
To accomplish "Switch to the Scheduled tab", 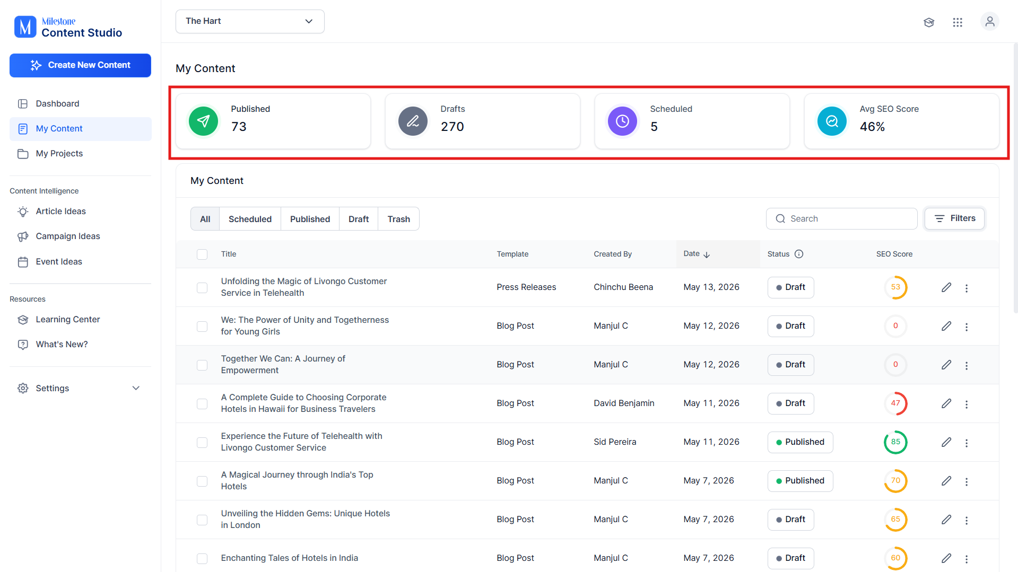I will click(x=250, y=219).
